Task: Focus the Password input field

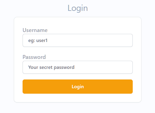Action: tap(78, 67)
